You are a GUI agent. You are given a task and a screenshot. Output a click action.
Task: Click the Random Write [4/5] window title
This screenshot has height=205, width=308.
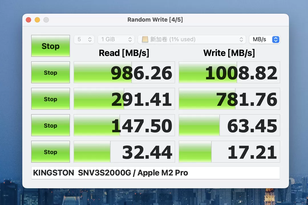(155, 20)
